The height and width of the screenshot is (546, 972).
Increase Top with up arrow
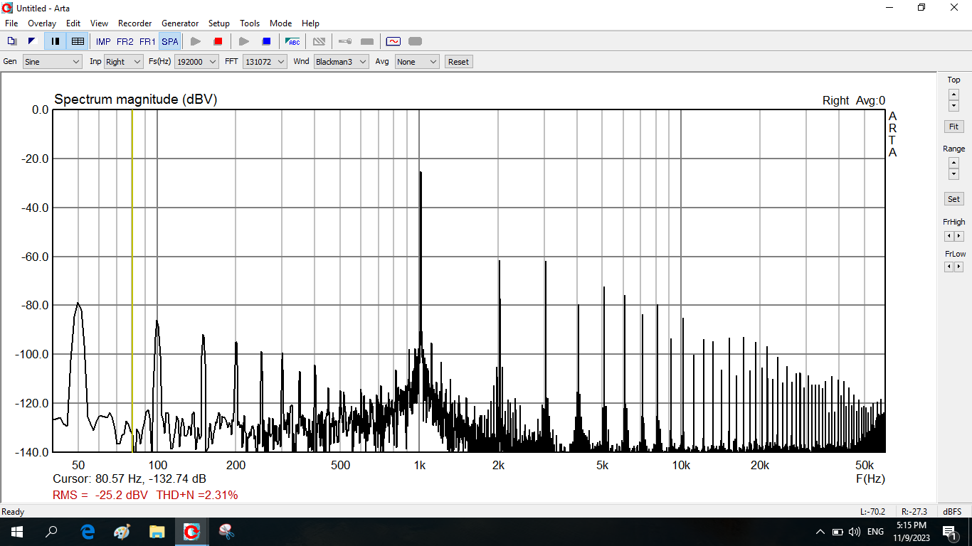pos(953,93)
